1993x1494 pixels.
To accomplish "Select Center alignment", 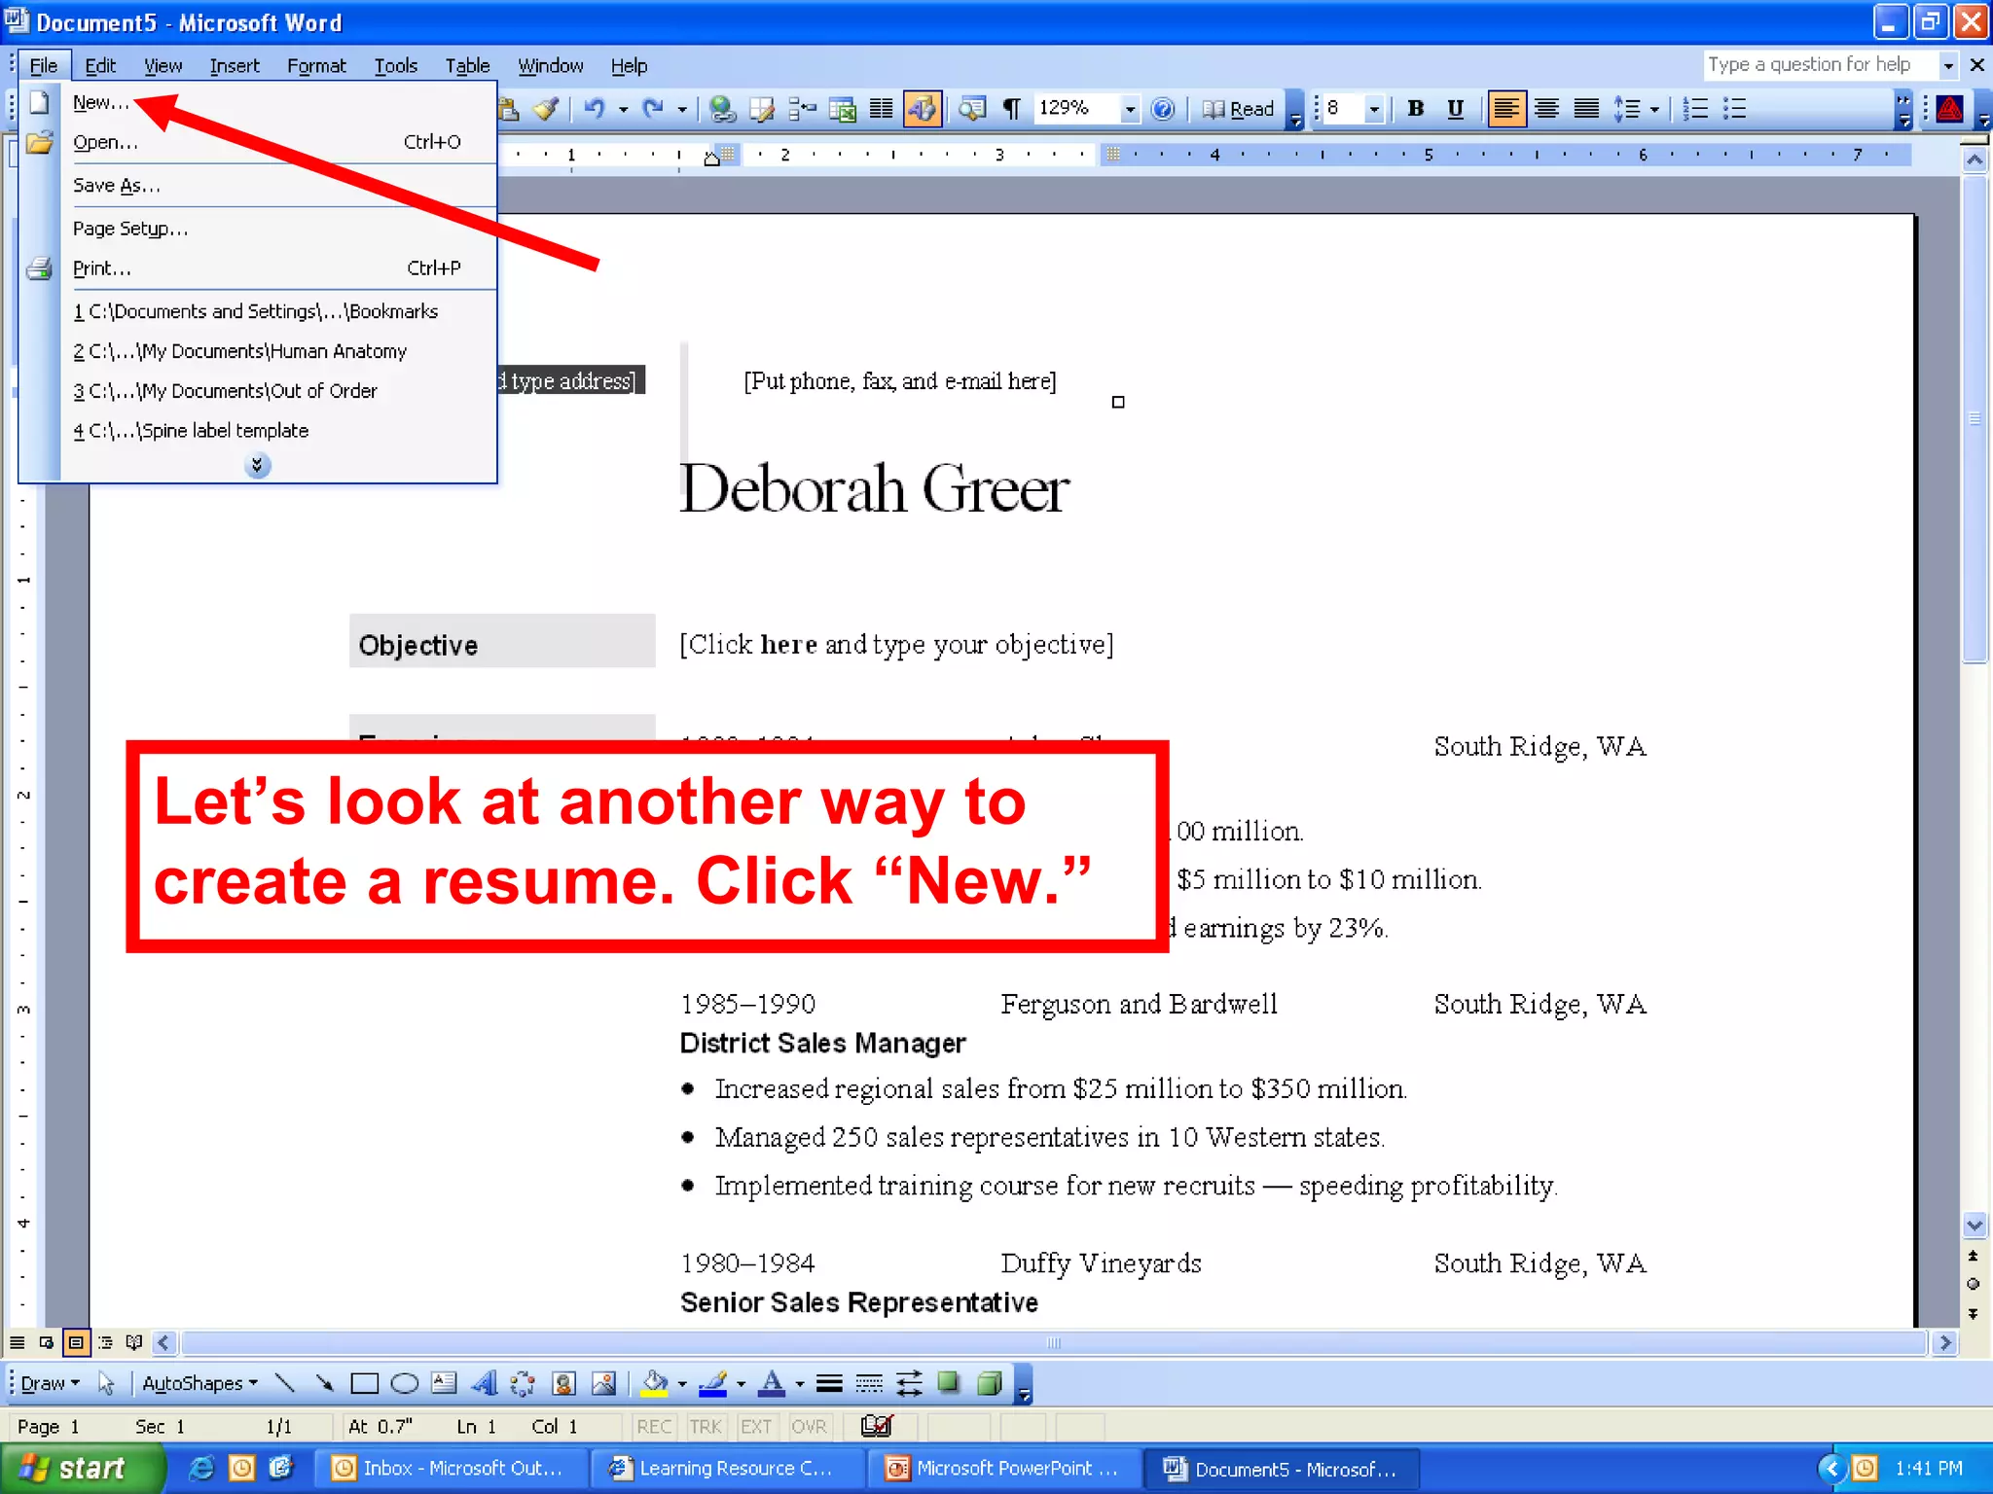I will [1546, 109].
